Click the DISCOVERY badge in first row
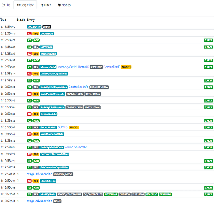Image resolution: width=217 pixels, height=203 pixels. [34, 27]
